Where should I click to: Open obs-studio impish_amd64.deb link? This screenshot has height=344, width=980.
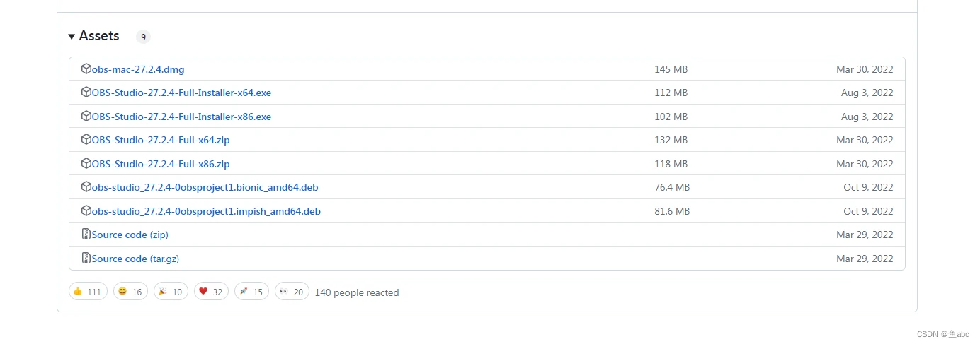tap(206, 211)
